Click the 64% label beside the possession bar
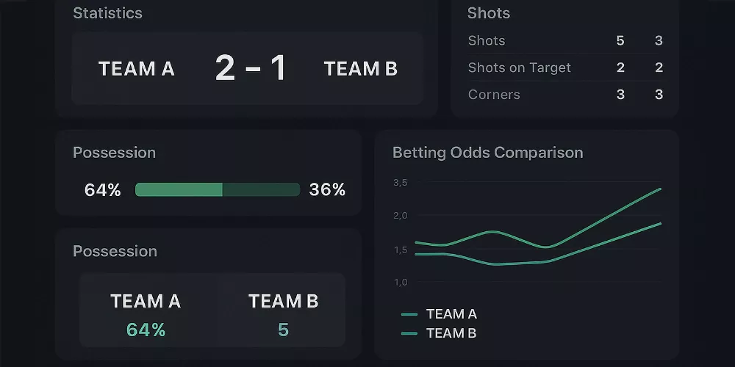 (x=103, y=190)
